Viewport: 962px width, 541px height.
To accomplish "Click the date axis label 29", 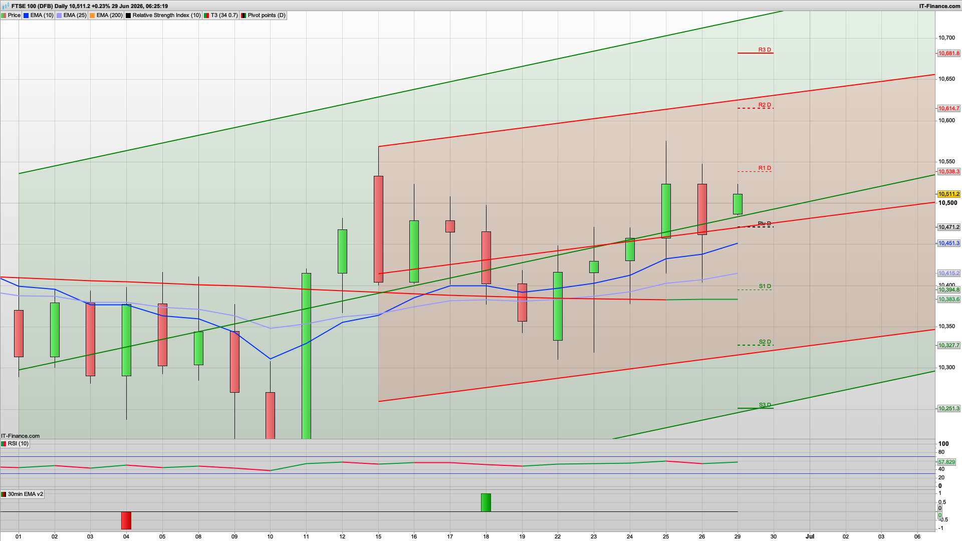I will point(738,536).
